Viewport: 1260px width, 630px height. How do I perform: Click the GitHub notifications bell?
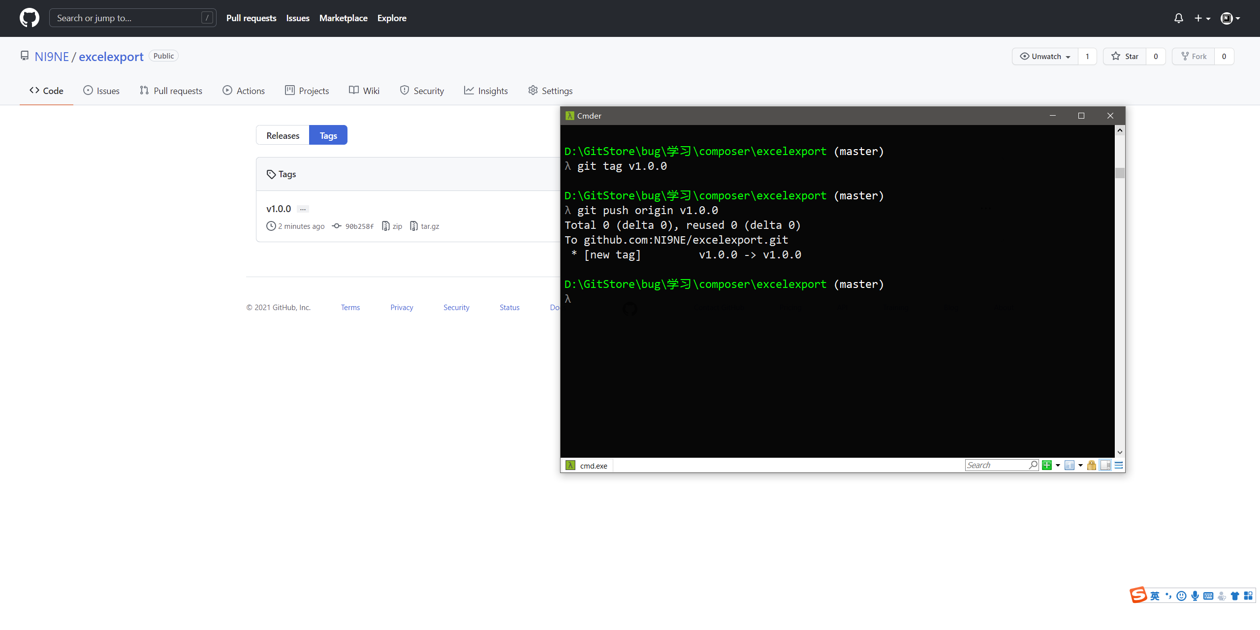click(1178, 18)
